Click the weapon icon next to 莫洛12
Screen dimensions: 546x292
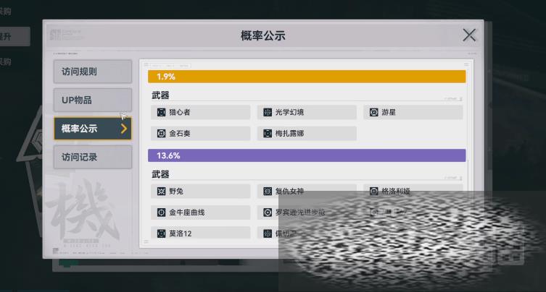(x=161, y=233)
